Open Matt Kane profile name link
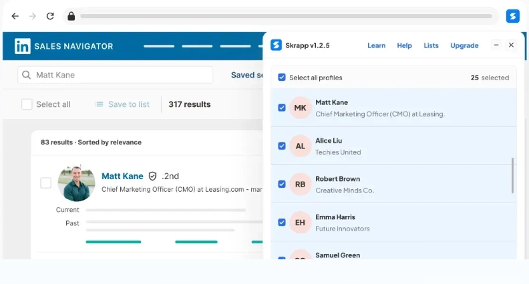The height and width of the screenshot is (284, 529). [122, 176]
